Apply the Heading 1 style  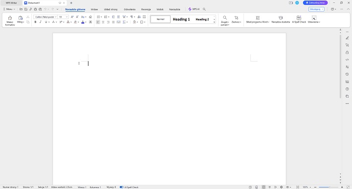click(181, 19)
